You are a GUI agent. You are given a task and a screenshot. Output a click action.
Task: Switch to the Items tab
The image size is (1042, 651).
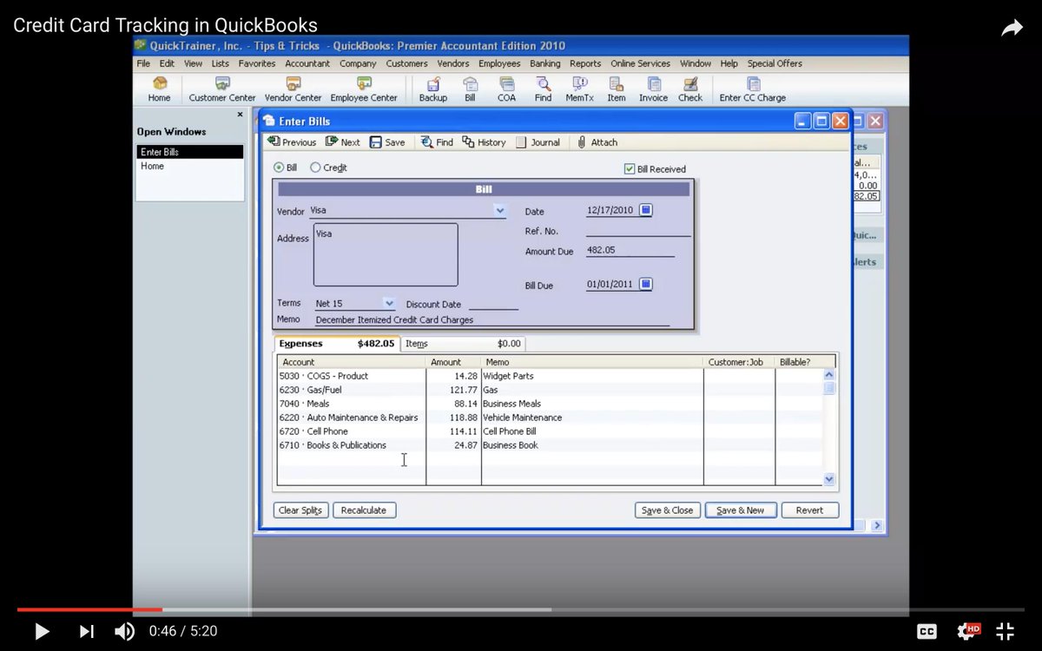pos(463,344)
